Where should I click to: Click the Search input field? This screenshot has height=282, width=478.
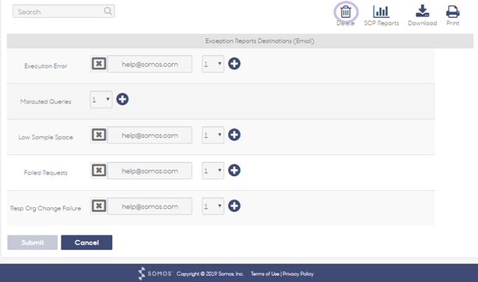(x=64, y=11)
